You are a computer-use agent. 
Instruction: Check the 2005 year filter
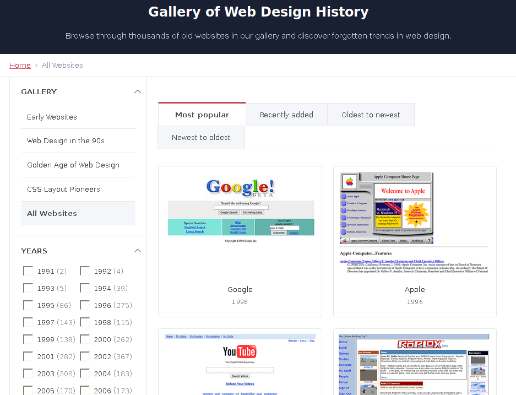click(28, 391)
